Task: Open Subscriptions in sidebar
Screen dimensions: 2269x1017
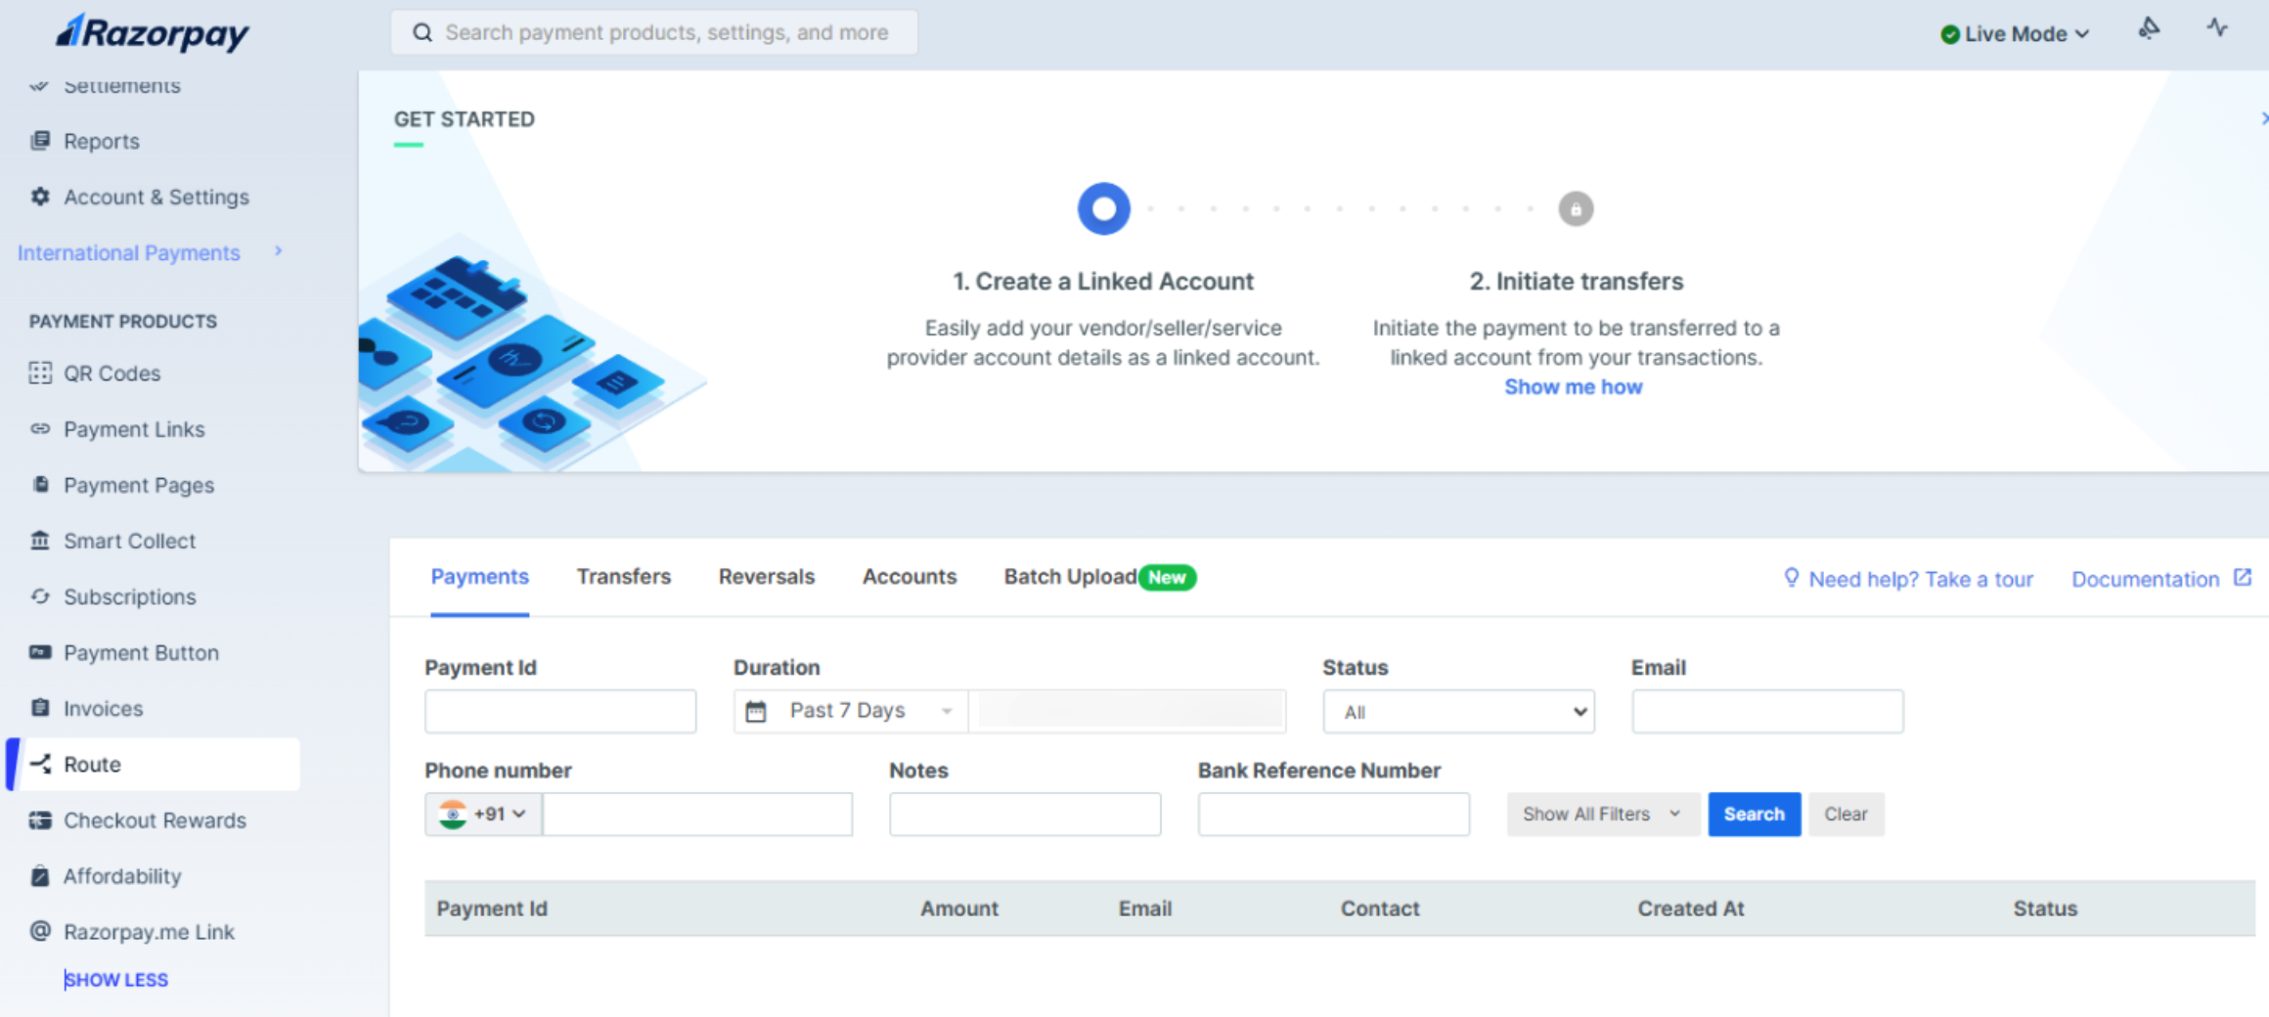Action: (x=129, y=597)
